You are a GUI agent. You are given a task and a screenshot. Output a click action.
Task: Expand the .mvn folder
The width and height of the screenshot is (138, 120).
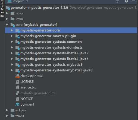coord(7,19)
